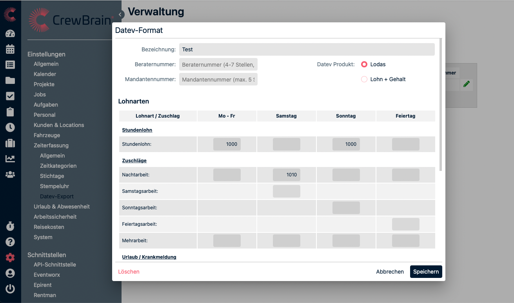Open the stopwatch icon in sidebar

[x=10, y=226]
